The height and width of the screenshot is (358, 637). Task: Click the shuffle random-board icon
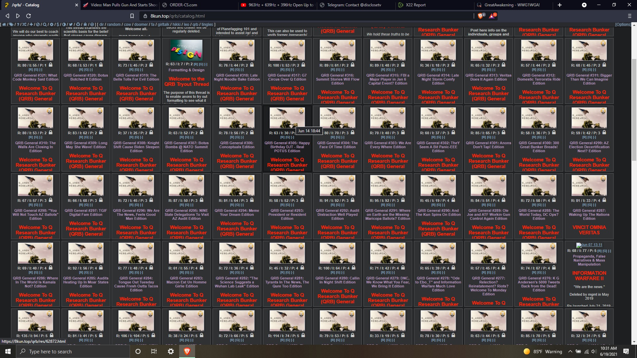coord(24,25)
